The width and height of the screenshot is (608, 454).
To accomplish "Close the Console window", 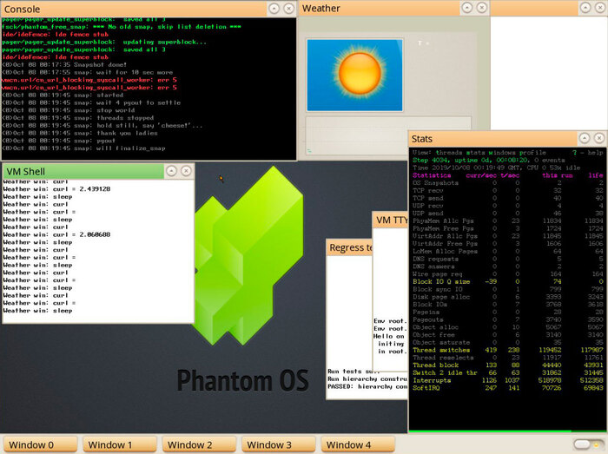I will 290,8.
